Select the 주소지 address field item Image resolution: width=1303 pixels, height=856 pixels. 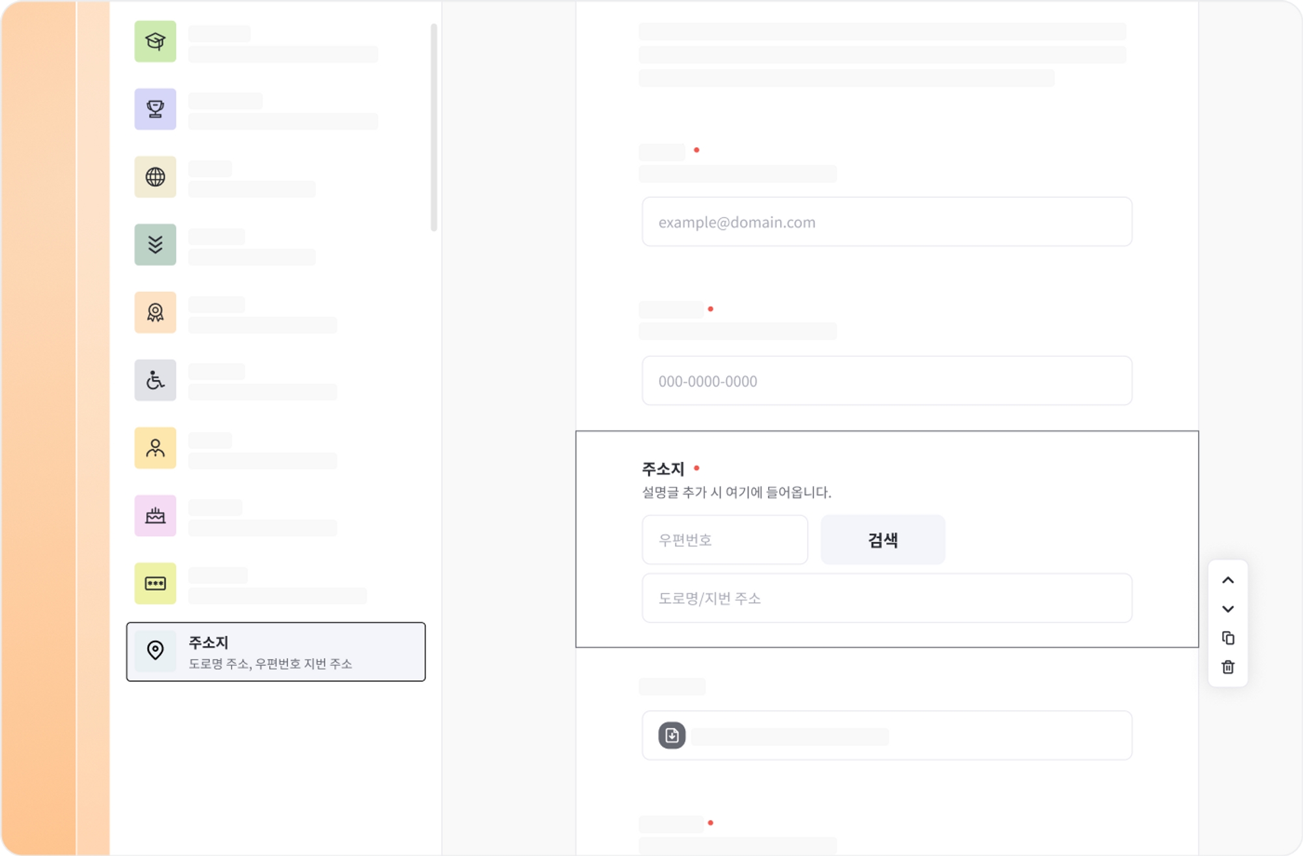276,651
